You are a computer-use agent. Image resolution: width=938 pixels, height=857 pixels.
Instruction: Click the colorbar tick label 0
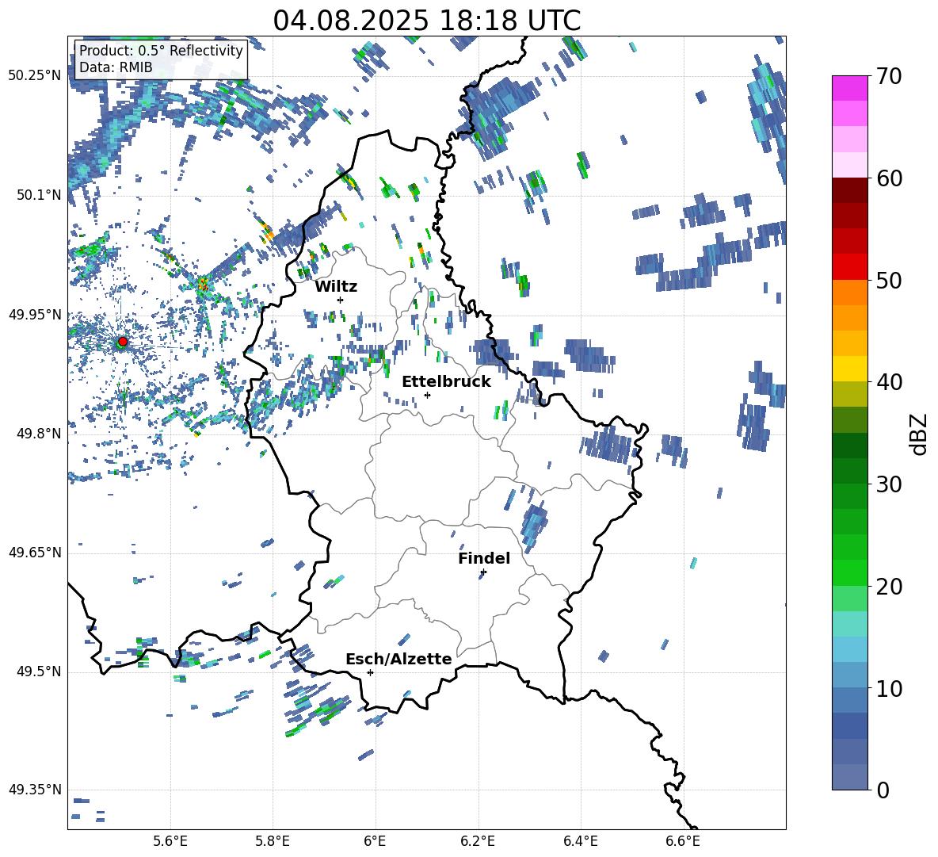tap(883, 790)
